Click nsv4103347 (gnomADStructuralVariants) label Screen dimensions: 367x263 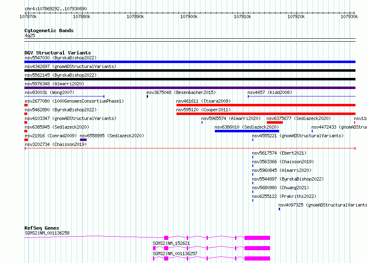click(x=71, y=118)
